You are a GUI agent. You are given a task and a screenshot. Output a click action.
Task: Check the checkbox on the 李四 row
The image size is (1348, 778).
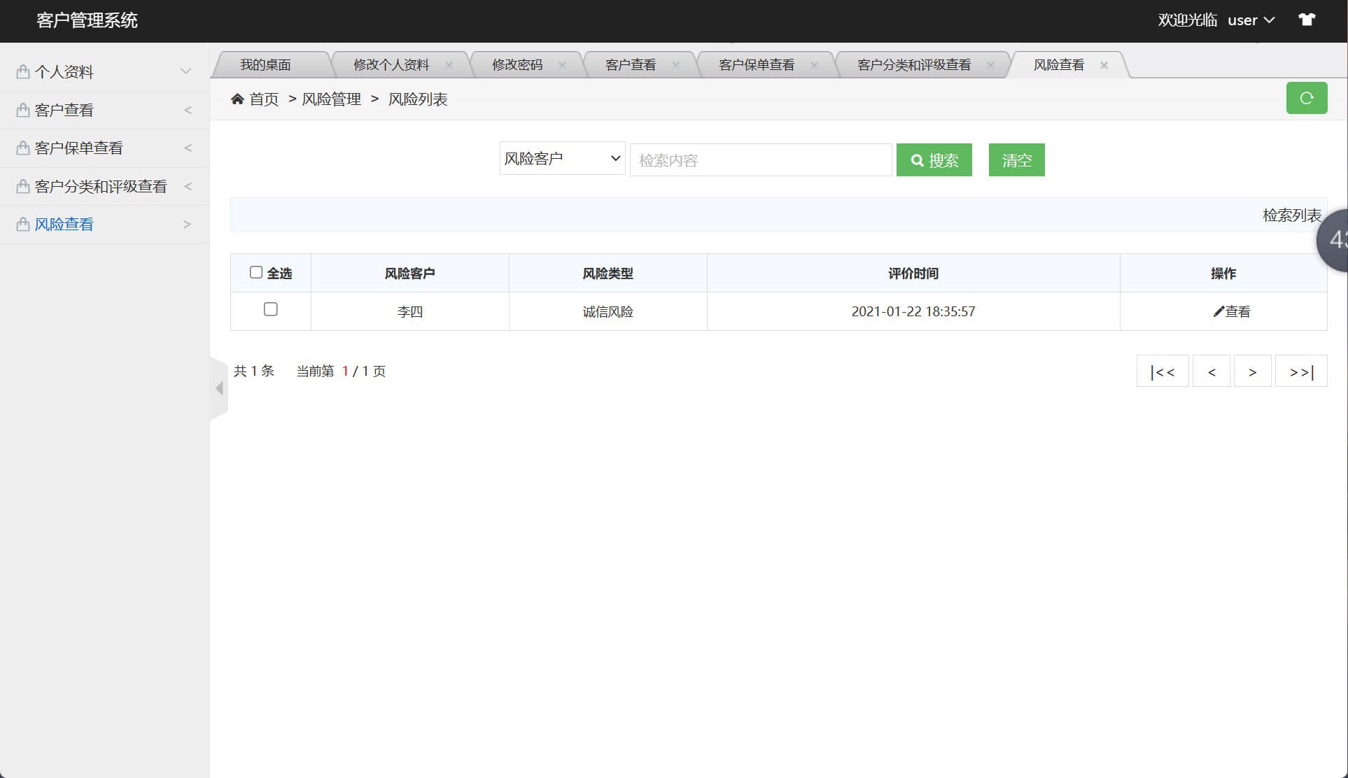point(271,309)
